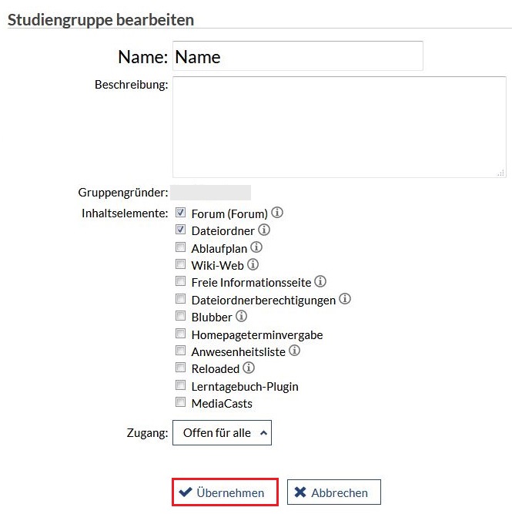Click into the Name text field
The width and height of the screenshot is (512, 514).
coord(298,56)
